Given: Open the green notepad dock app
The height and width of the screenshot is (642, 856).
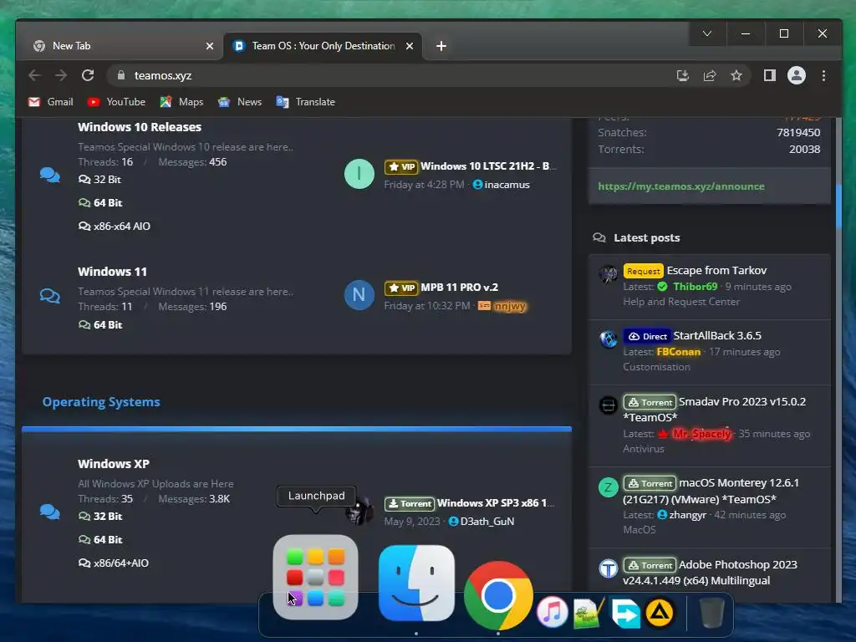Looking at the screenshot, I should 588,613.
